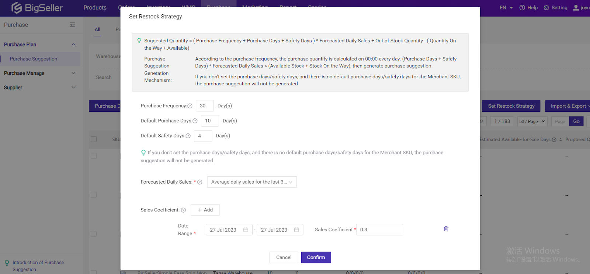
Task: Open the Forecasted Daily Sales dropdown
Action: 251,182
